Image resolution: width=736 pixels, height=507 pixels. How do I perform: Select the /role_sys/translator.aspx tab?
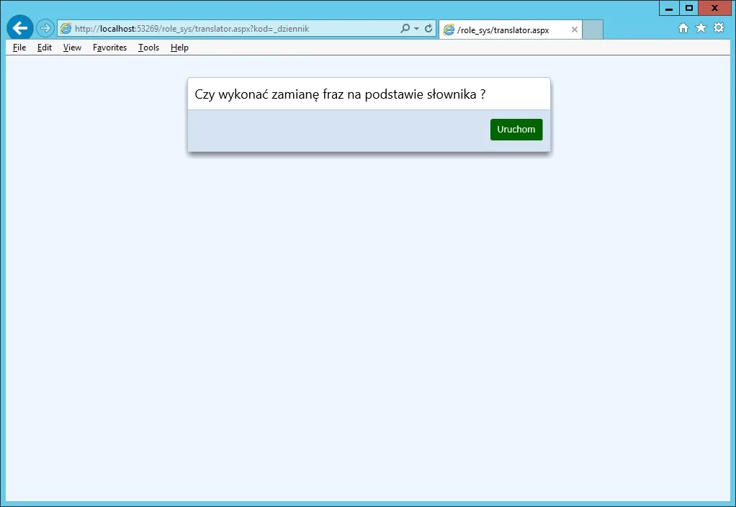coord(510,30)
